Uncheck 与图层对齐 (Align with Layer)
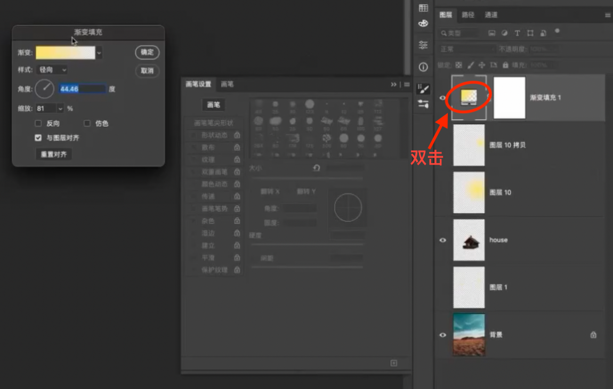 (38, 137)
